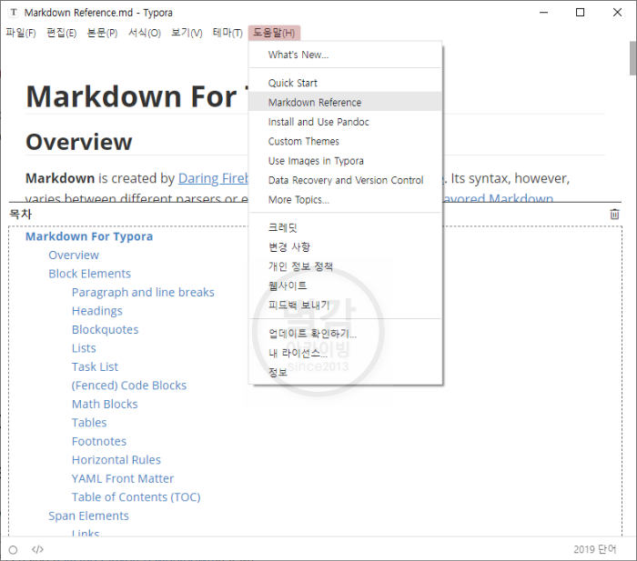Select 정보 about menu item

[x=345, y=372]
